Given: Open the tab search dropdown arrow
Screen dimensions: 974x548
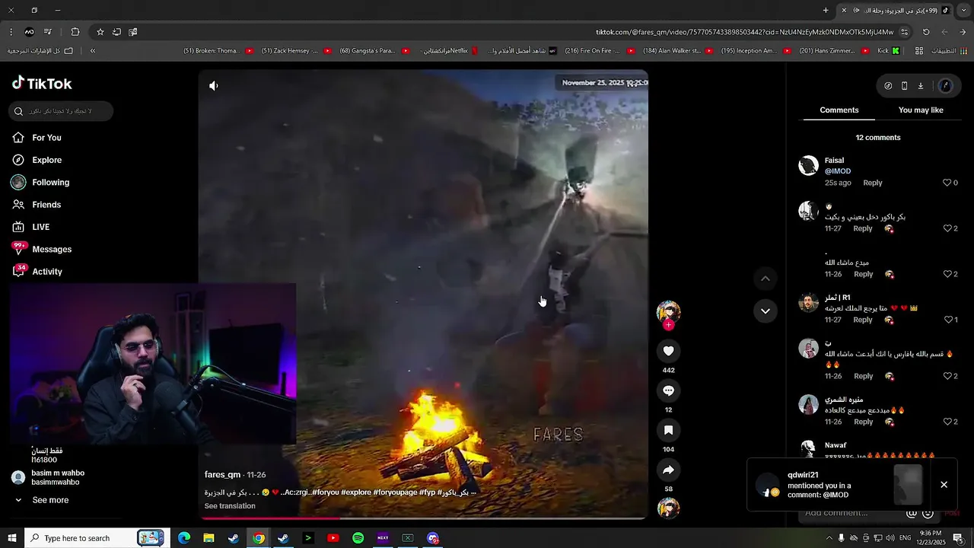Looking at the screenshot, I should pyautogui.click(x=963, y=10).
